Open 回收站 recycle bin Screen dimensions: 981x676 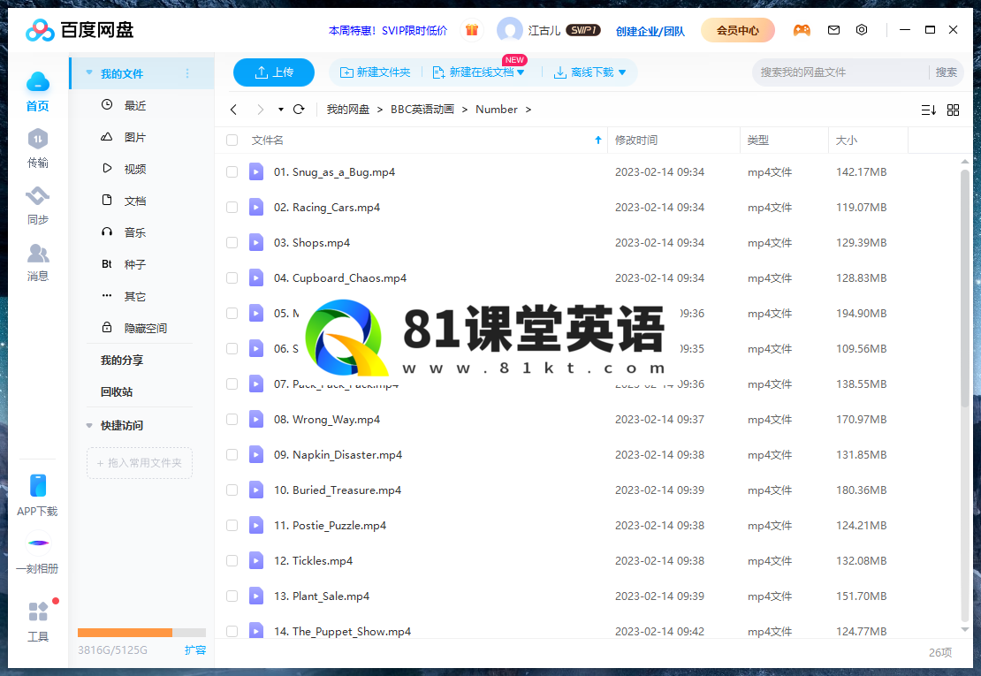tap(117, 392)
